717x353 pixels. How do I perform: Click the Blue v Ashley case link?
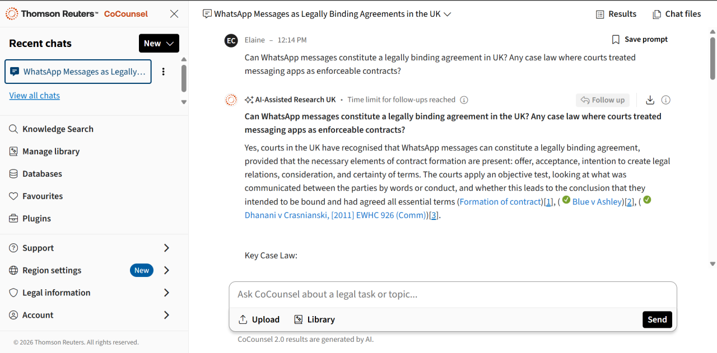pos(597,201)
